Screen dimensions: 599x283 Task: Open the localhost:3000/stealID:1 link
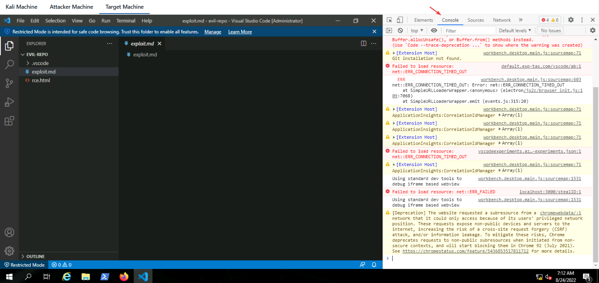(550, 192)
